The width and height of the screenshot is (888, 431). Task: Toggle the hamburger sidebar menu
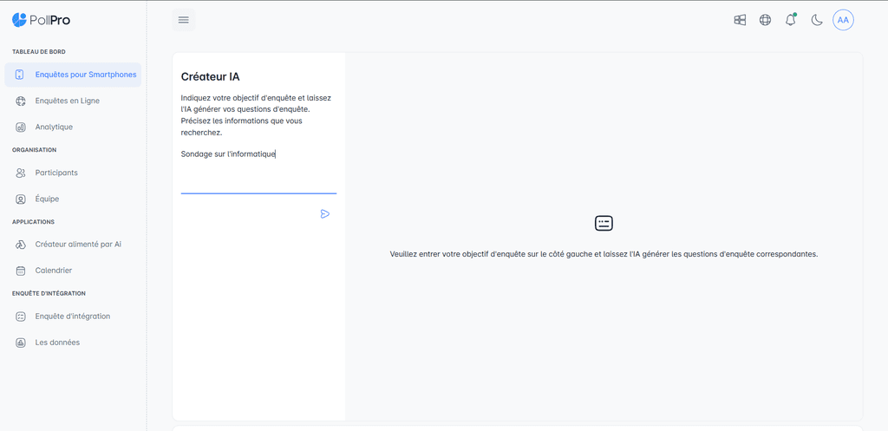click(x=183, y=20)
